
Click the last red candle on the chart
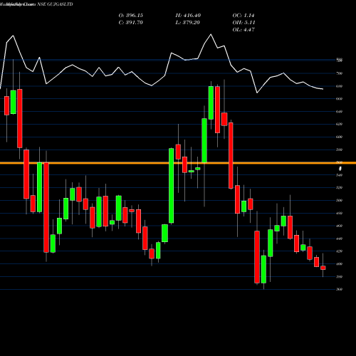coord(323,268)
